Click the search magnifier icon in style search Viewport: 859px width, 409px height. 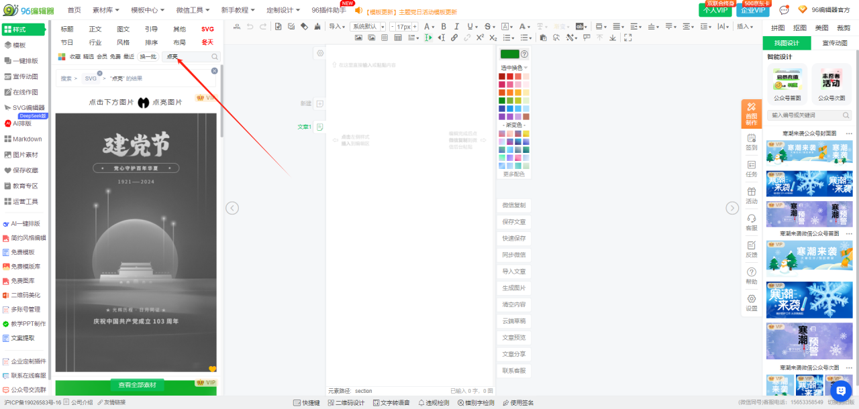(215, 57)
